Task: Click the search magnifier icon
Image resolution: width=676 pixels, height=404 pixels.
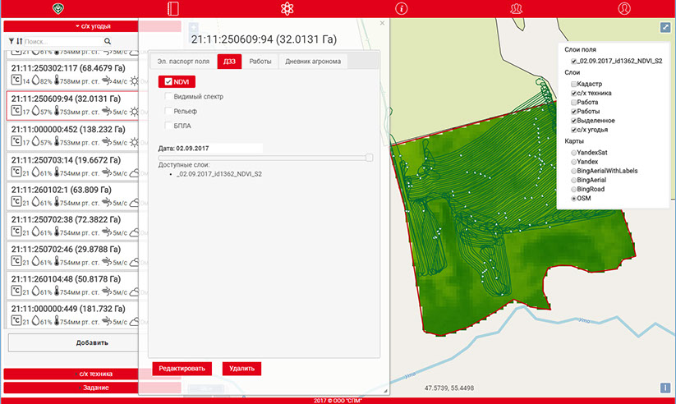Action: click(108, 41)
